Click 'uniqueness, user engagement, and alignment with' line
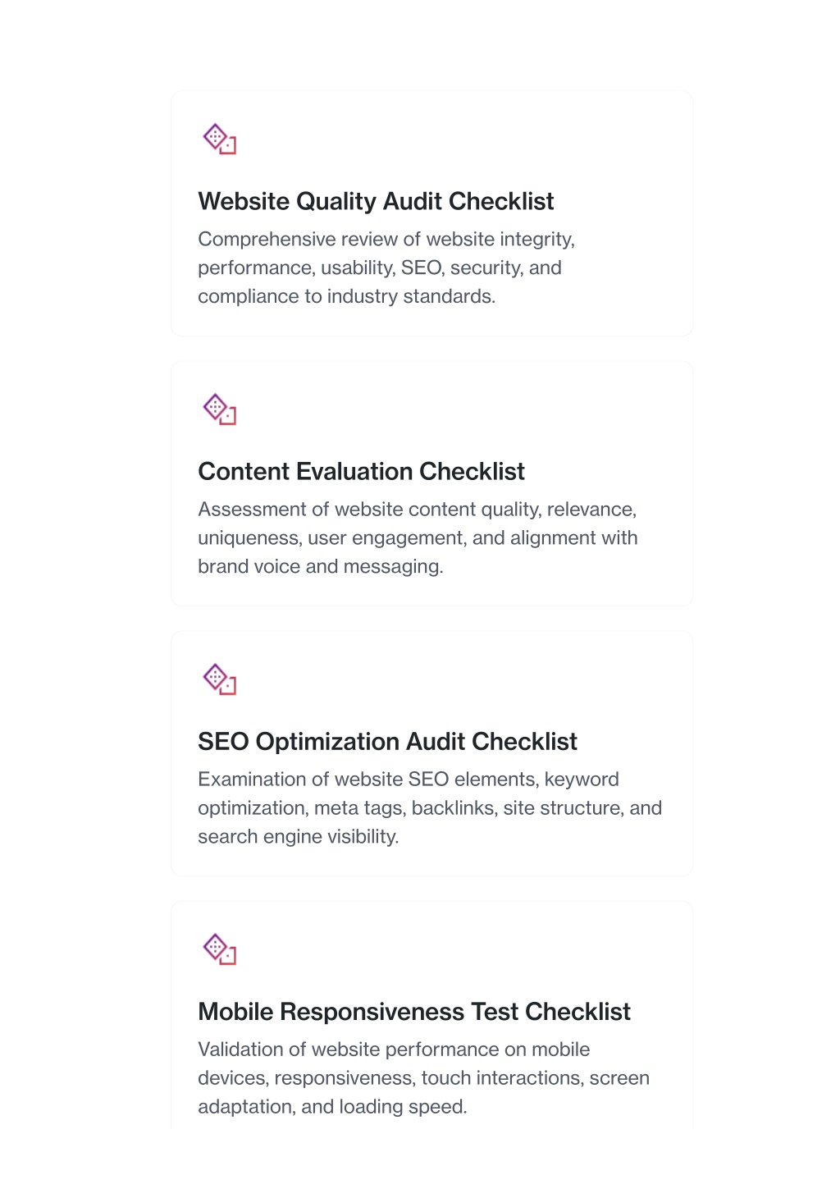 (418, 537)
